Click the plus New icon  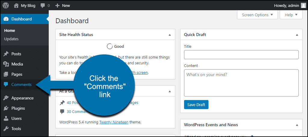[x=57, y=5]
